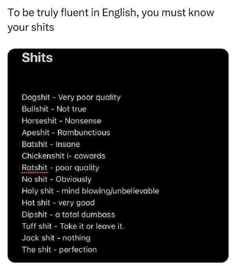Click the 'Jack shit - nothing' line

pos(56,238)
